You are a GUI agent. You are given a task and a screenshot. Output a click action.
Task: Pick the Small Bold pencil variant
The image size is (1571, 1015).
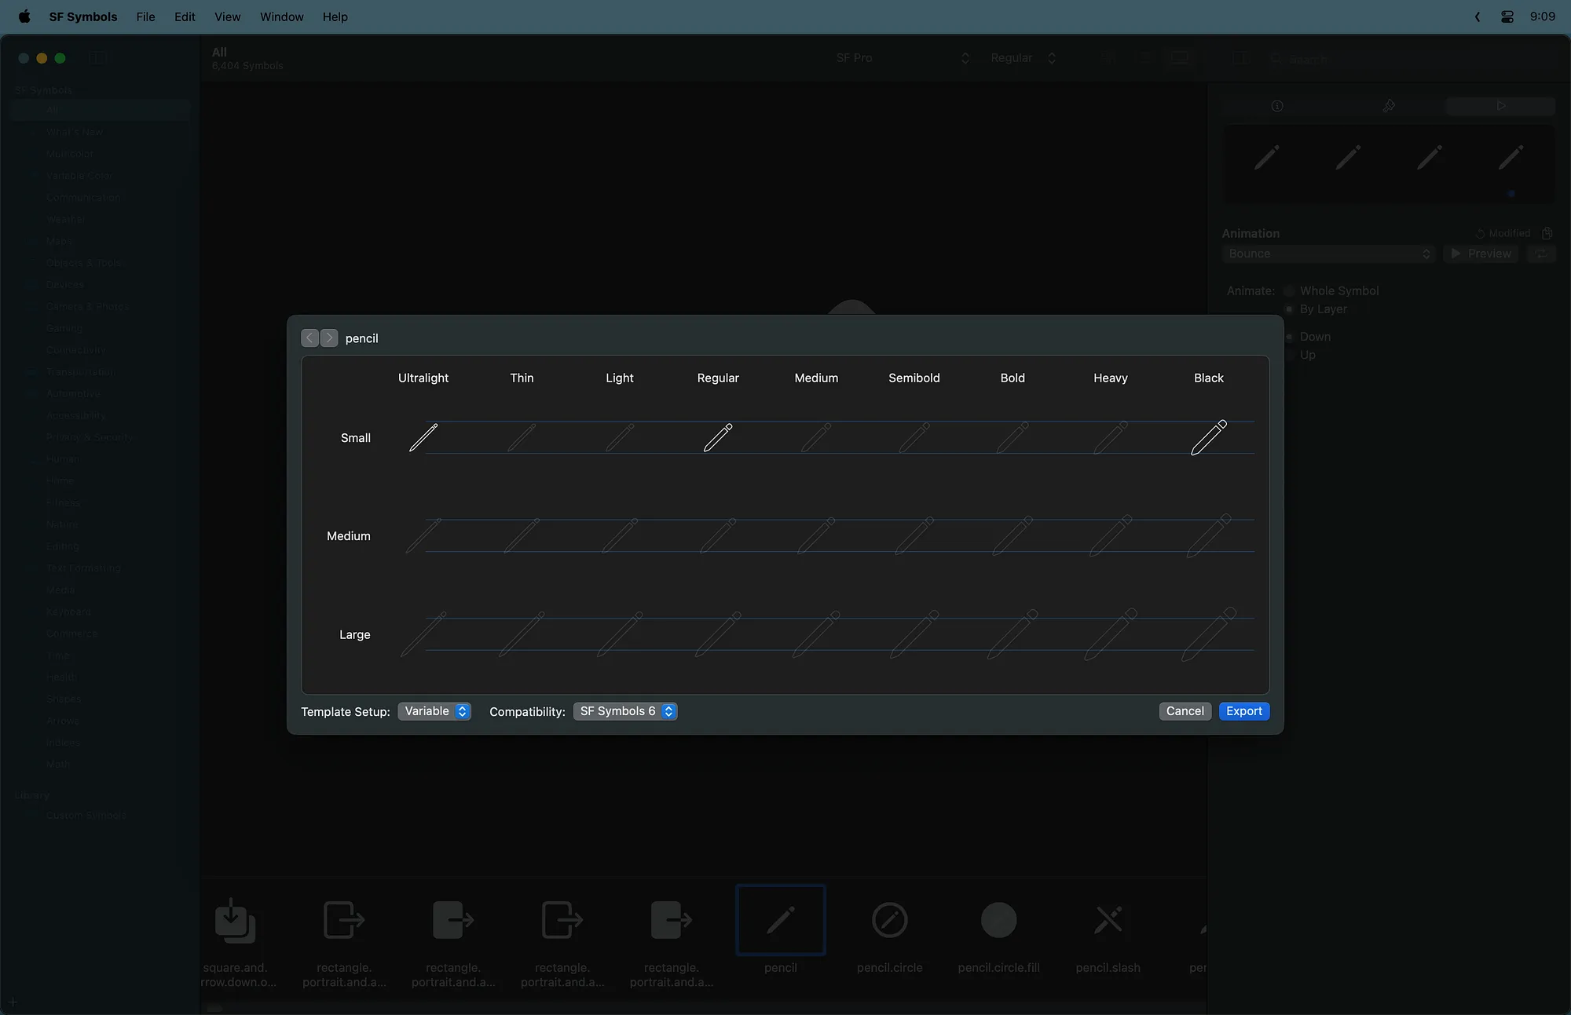(1013, 437)
